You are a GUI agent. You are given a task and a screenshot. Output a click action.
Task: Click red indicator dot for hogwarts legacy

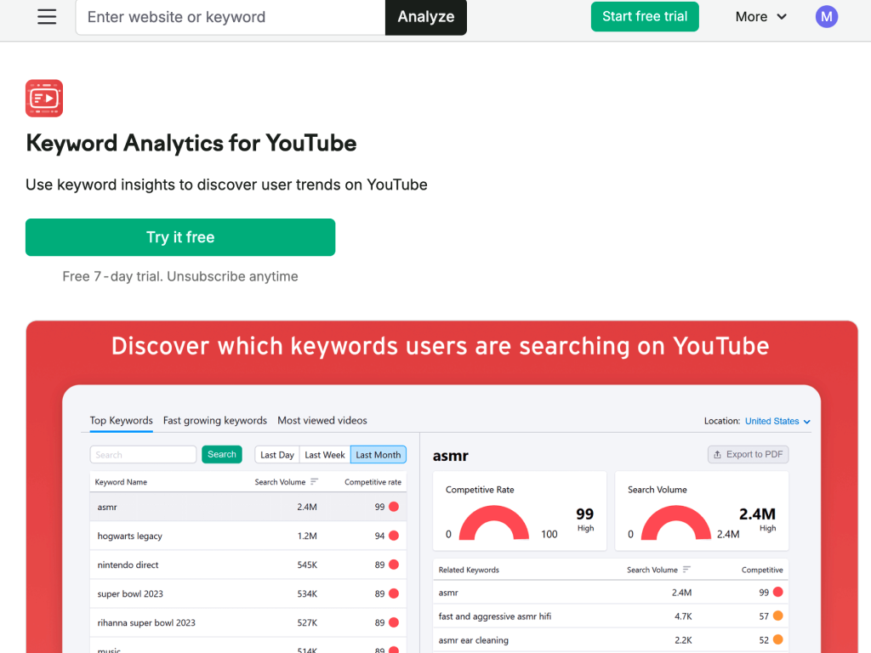[394, 536]
